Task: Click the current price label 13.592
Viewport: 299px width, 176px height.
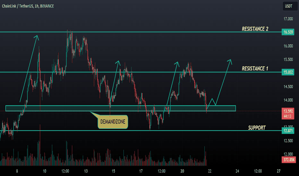Action: 288,111
